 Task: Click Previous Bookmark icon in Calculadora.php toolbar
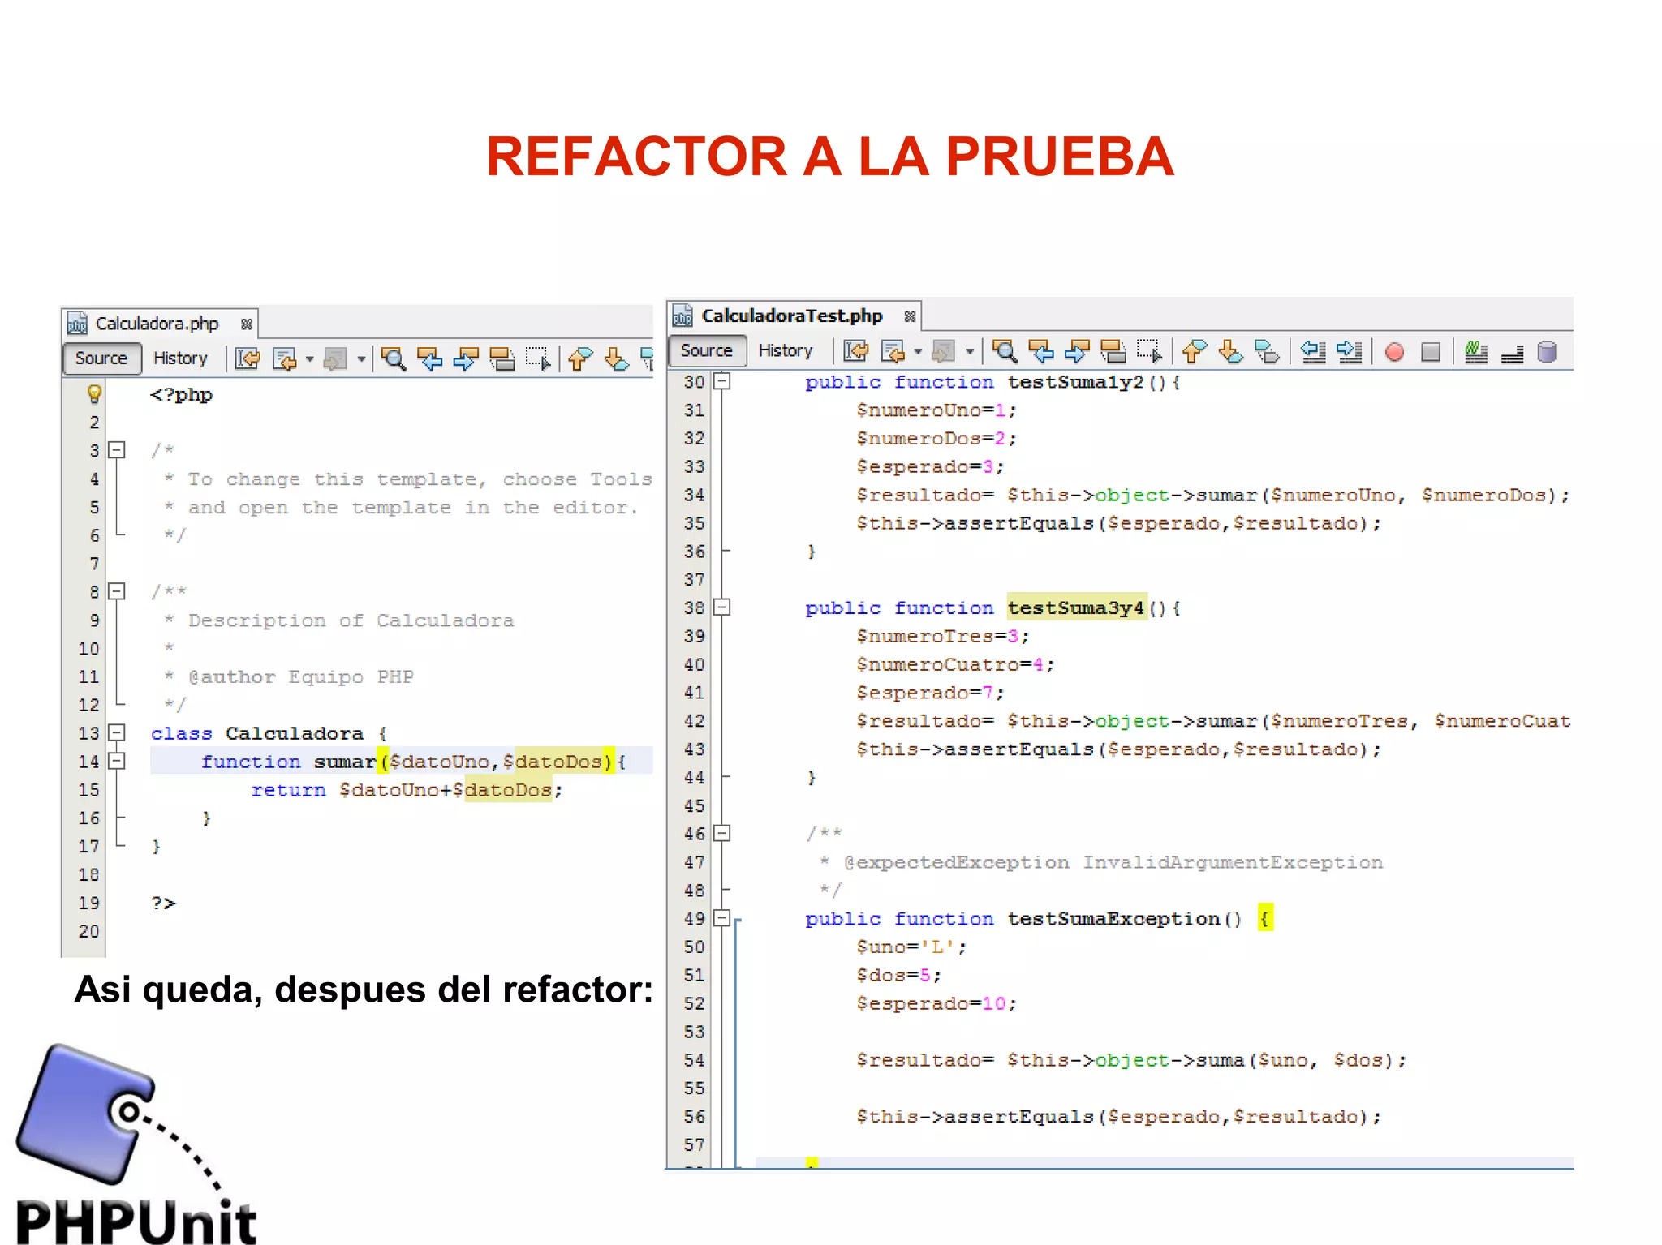[579, 358]
